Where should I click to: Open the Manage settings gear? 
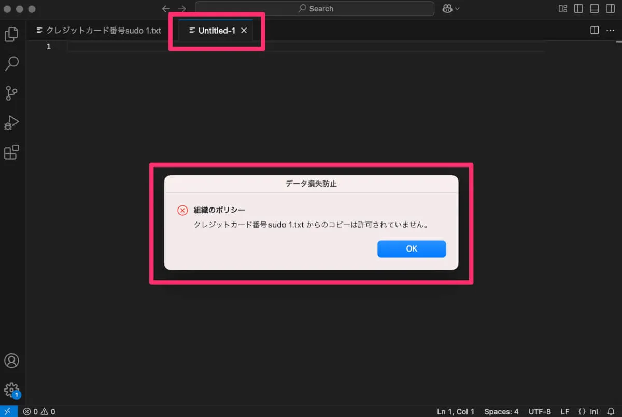pyautogui.click(x=11, y=390)
